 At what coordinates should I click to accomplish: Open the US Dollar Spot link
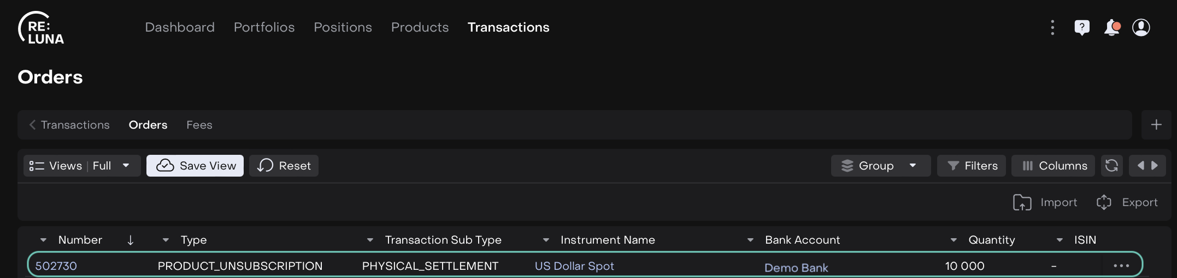click(574, 266)
